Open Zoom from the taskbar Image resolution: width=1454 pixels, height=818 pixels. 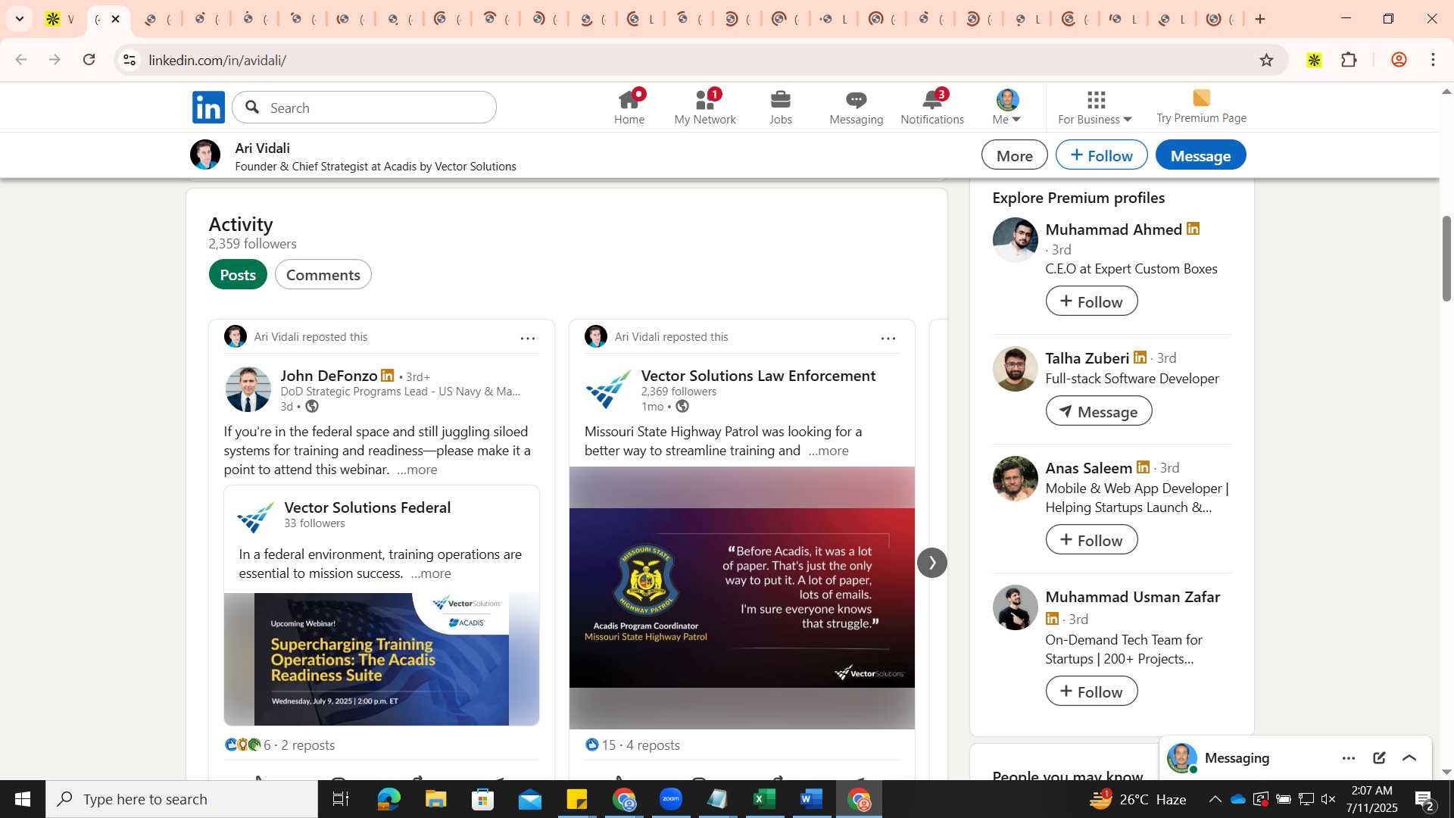pos(670,799)
